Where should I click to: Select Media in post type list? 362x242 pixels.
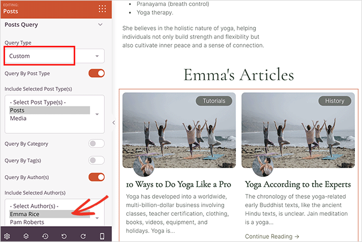pos(49,119)
